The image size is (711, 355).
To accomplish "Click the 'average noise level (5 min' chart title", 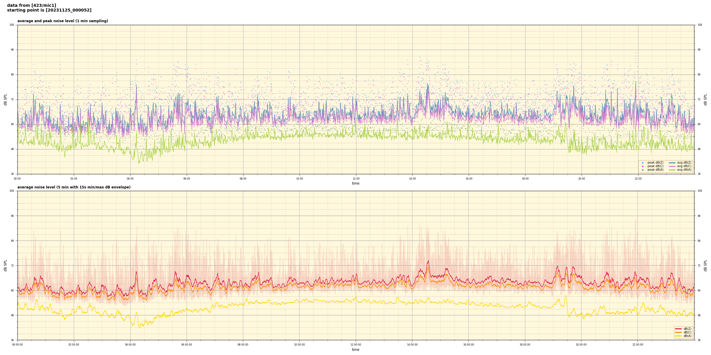I will tap(74, 187).
